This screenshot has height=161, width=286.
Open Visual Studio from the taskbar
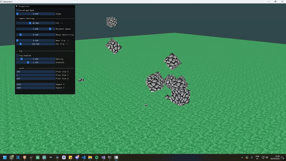(x=103, y=157)
